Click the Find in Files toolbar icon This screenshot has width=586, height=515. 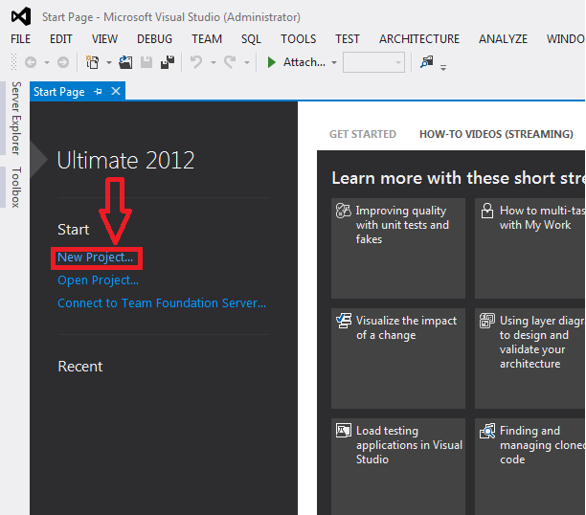pyautogui.click(x=426, y=62)
